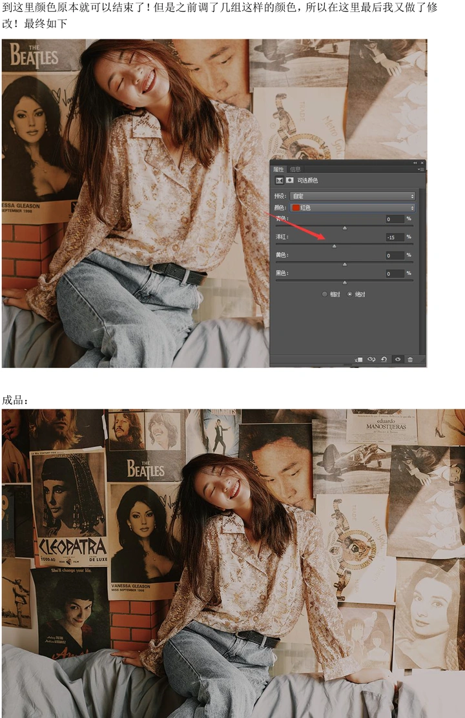Click the Selective Color adjustment icon
This screenshot has width=465, height=718.
279,180
